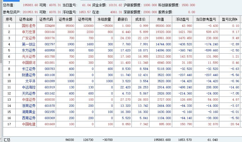242x142 pixels.
Task: Click security code 000166
Action: tap(50, 32)
